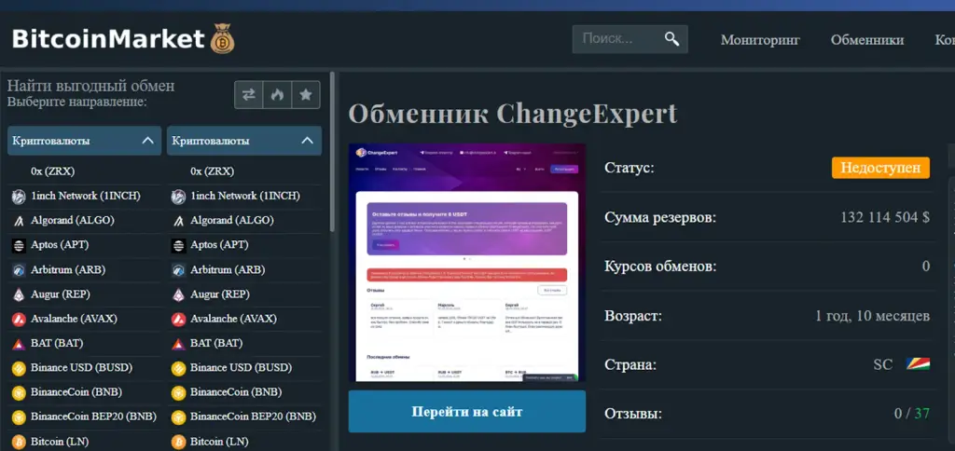
Task: Click the search magnifier icon
Action: click(x=671, y=39)
